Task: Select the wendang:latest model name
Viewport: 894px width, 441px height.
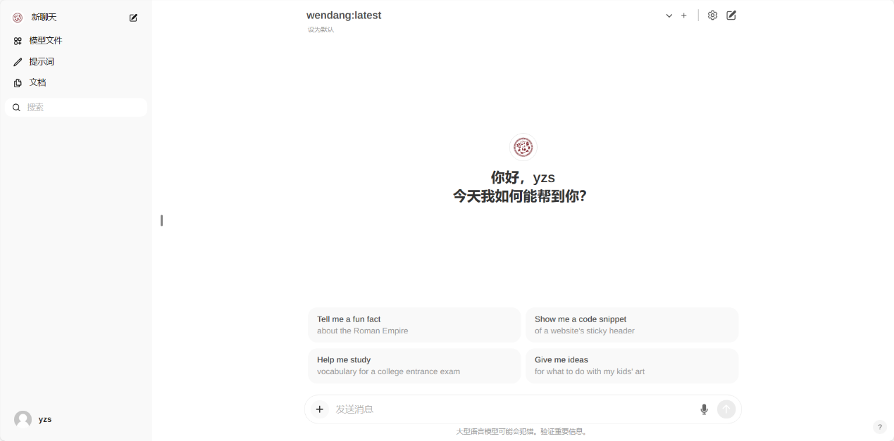Action: tap(344, 15)
